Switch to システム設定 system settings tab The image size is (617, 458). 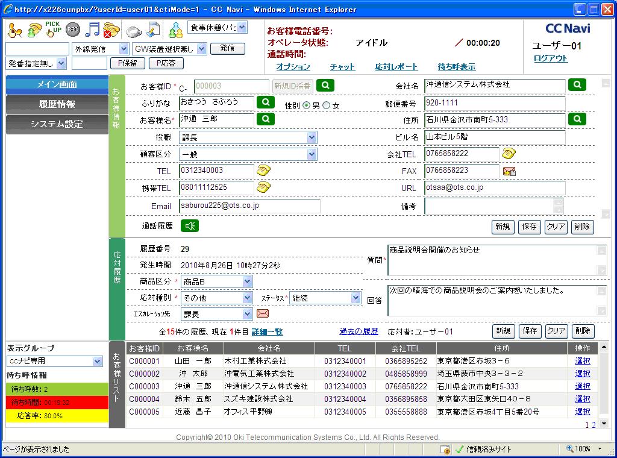coord(57,124)
